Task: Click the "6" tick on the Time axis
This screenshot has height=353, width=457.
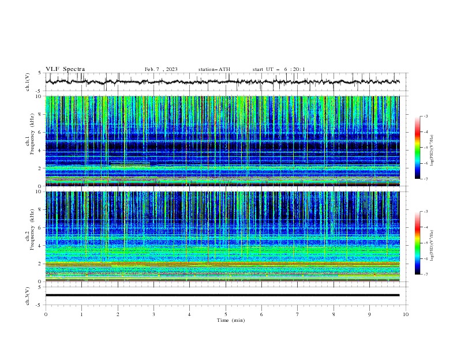Action: (x=261, y=314)
